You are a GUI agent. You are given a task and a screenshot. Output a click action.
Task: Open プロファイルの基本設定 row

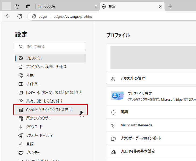pyautogui.click(x=151, y=151)
